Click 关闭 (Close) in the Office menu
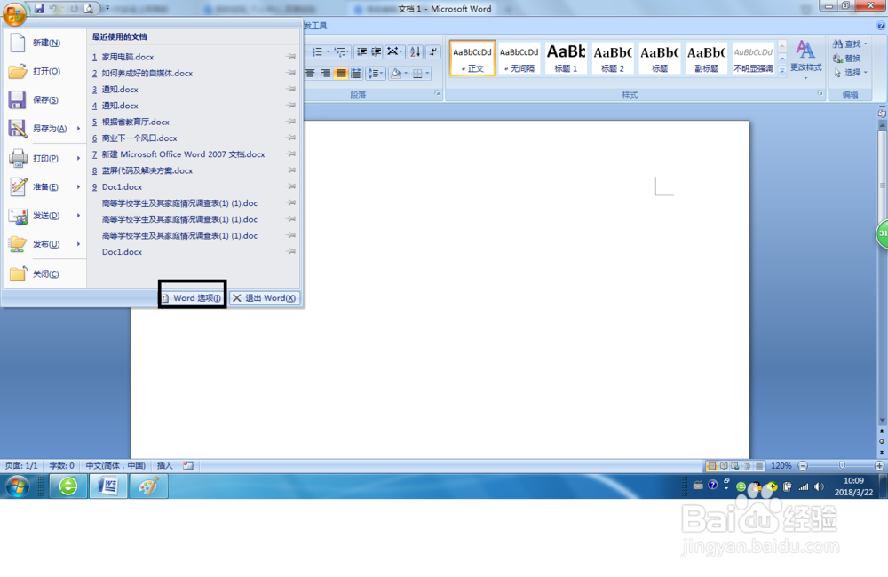Viewport: 888px width, 577px height. pos(45,274)
